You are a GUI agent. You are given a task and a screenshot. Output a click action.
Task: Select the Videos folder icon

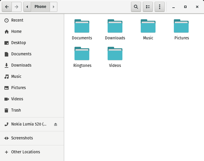coord(115,54)
